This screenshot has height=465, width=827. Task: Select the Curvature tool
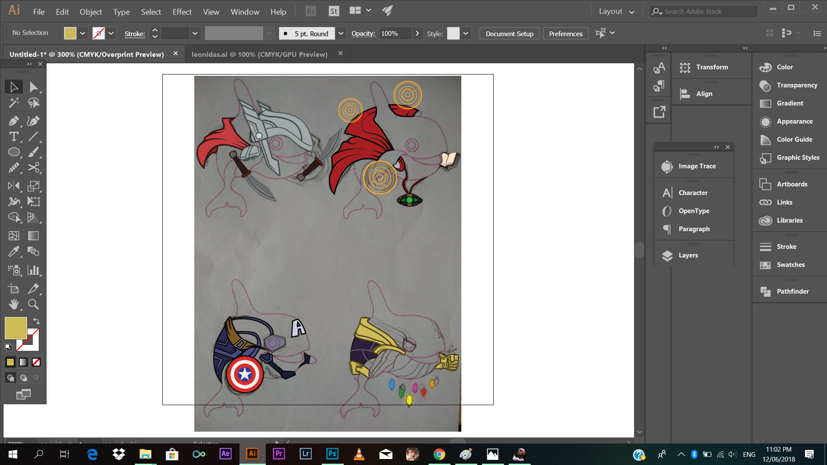34,121
